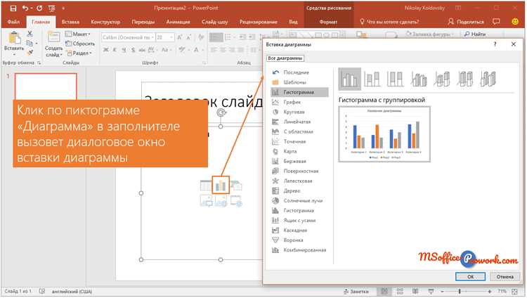Click the spell check icon in status bar

point(42,291)
